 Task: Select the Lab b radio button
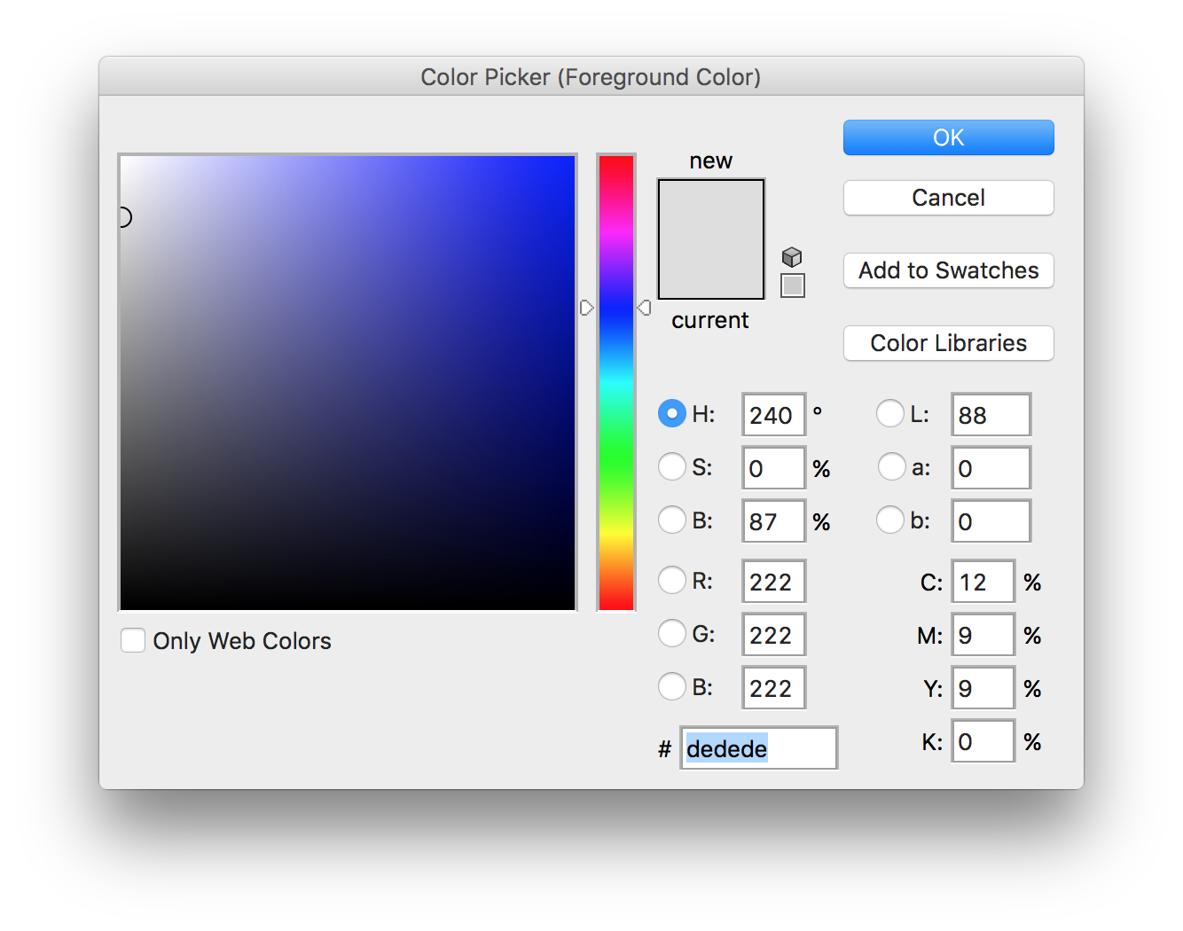coord(890,520)
